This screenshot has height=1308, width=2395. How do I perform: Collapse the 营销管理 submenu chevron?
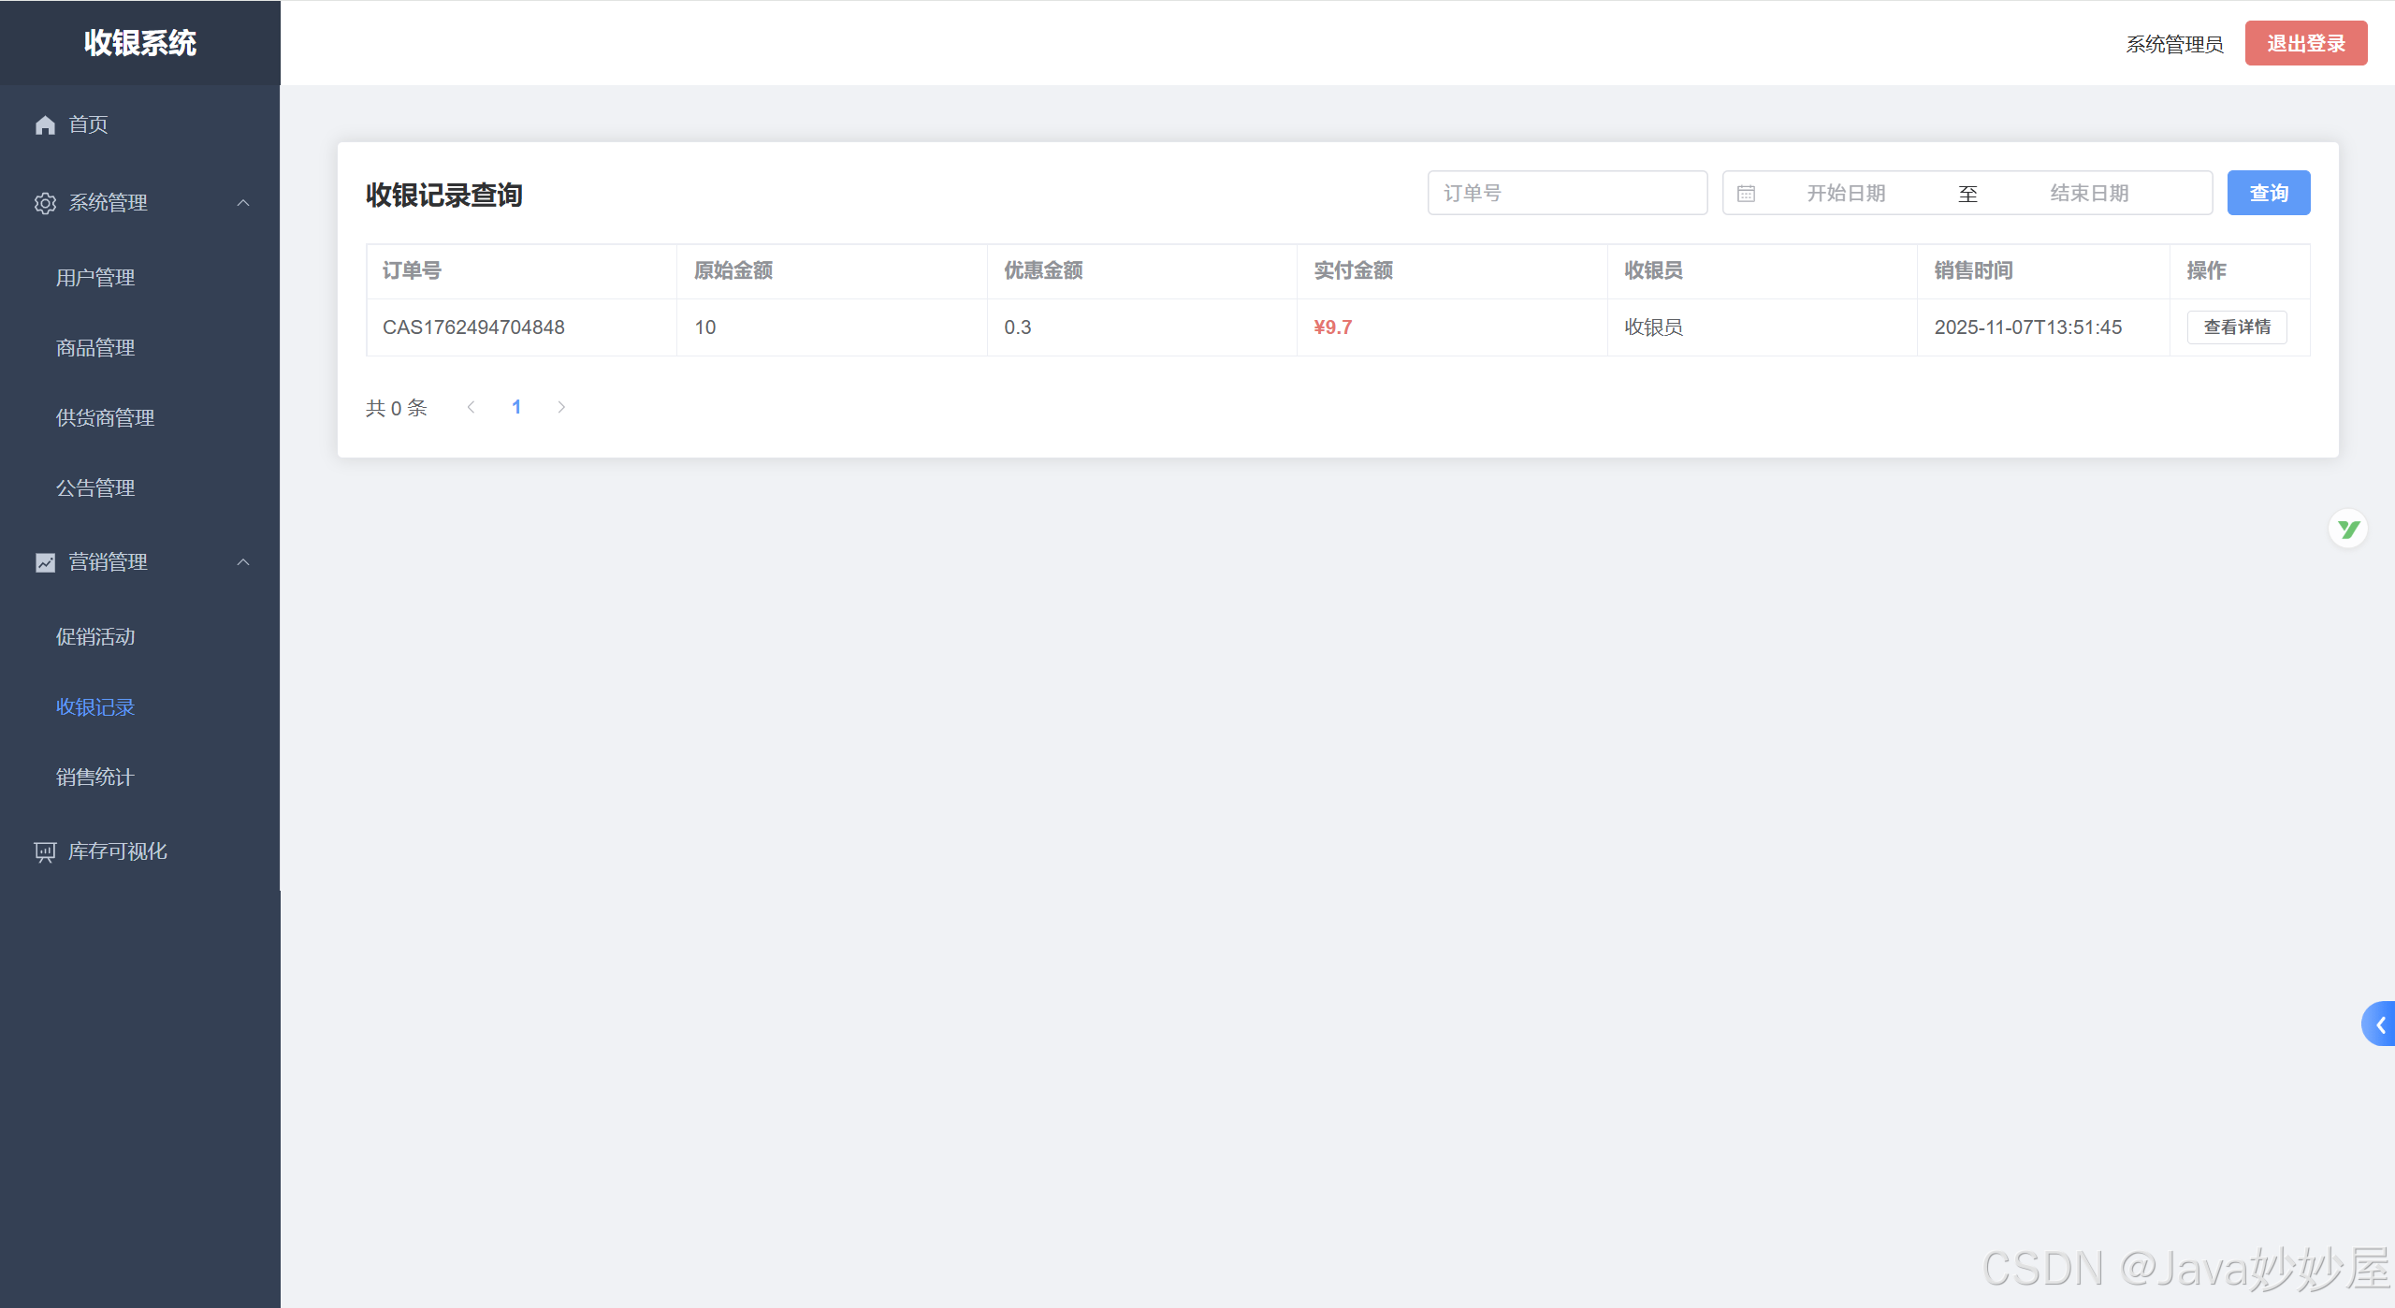click(x=243, y=562)
